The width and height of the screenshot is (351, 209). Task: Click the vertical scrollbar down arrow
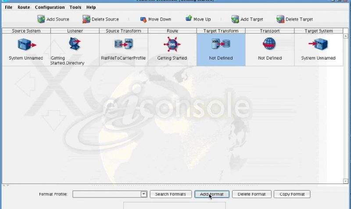pyautogui.click(x=345, y=181)
